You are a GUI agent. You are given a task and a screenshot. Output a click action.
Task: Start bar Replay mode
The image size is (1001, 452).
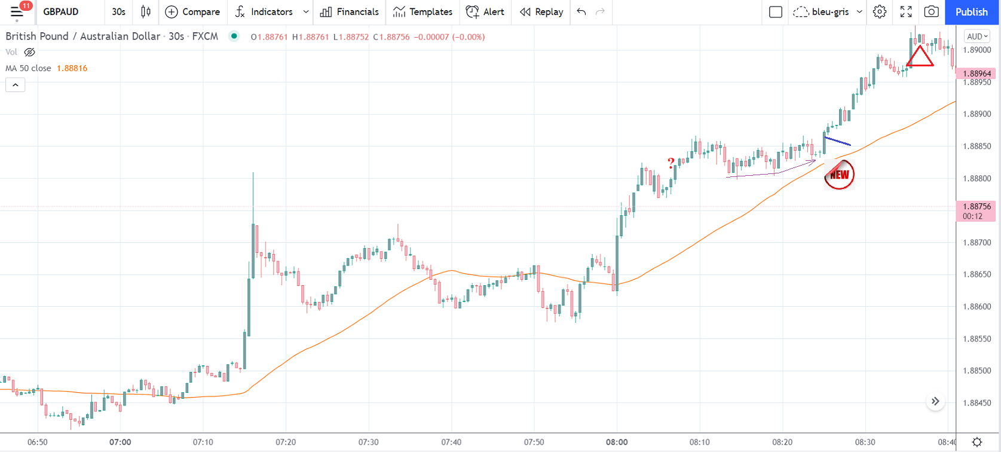click(x=541, y=12)
